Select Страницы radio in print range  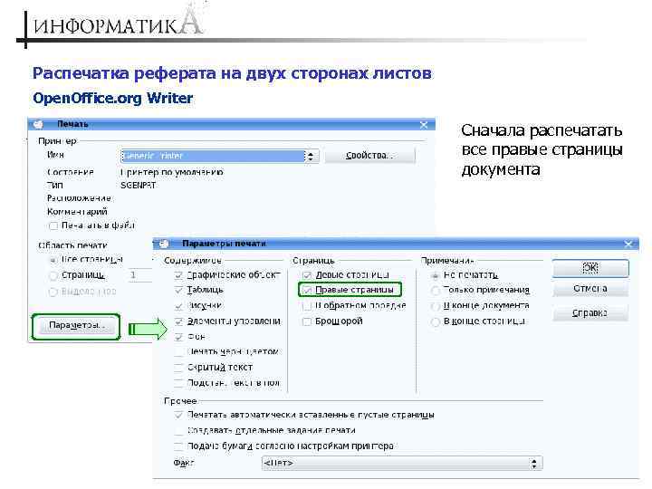pyautogui.click(x=53, y=275)
